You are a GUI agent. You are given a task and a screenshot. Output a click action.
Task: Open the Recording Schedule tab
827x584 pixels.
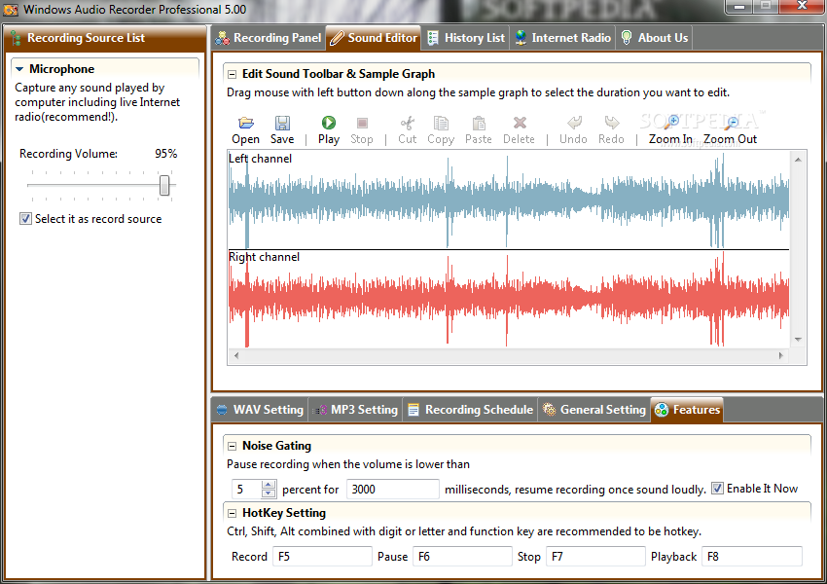(471, 410)
